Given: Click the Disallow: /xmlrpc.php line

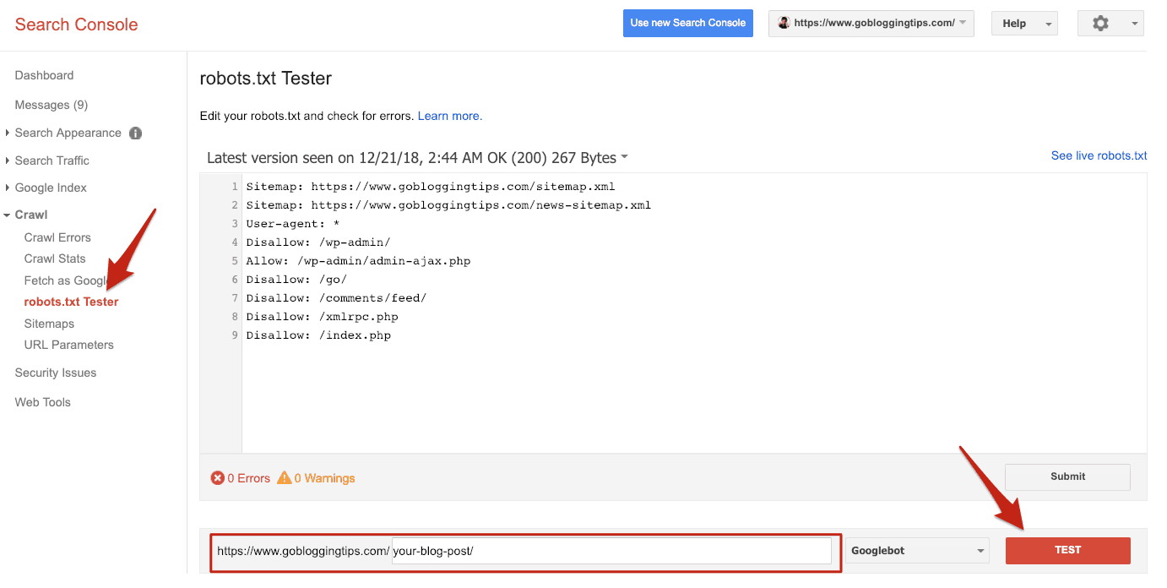Looking at the screenshot, I should 322,317.
